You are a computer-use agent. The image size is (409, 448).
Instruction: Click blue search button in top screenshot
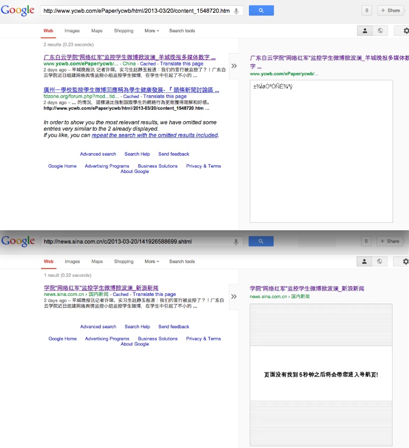(x=261, y=10)
